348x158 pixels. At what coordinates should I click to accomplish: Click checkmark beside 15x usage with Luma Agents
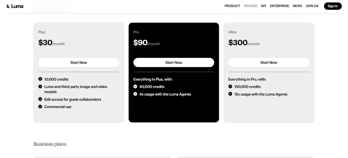click(x=230, y=94)
